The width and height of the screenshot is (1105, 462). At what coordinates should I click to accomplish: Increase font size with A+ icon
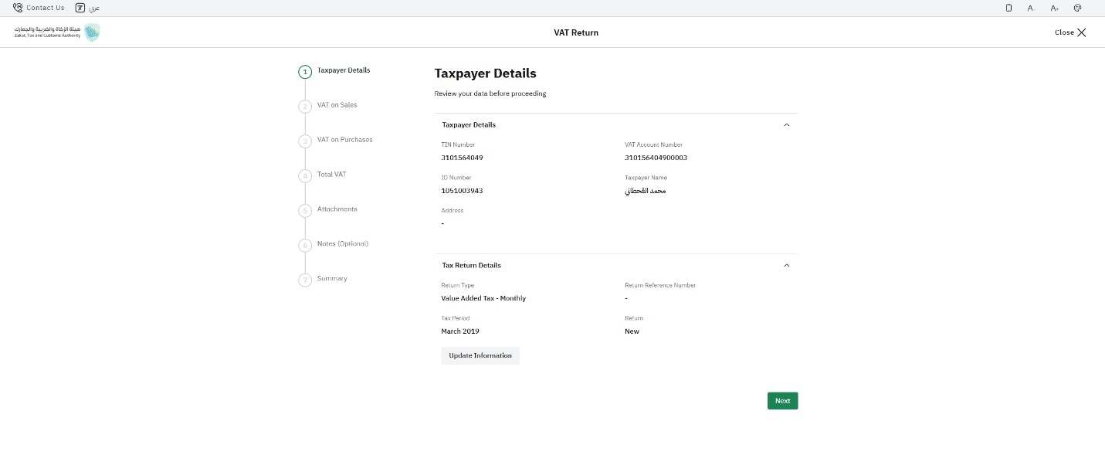pos(1055,8)
